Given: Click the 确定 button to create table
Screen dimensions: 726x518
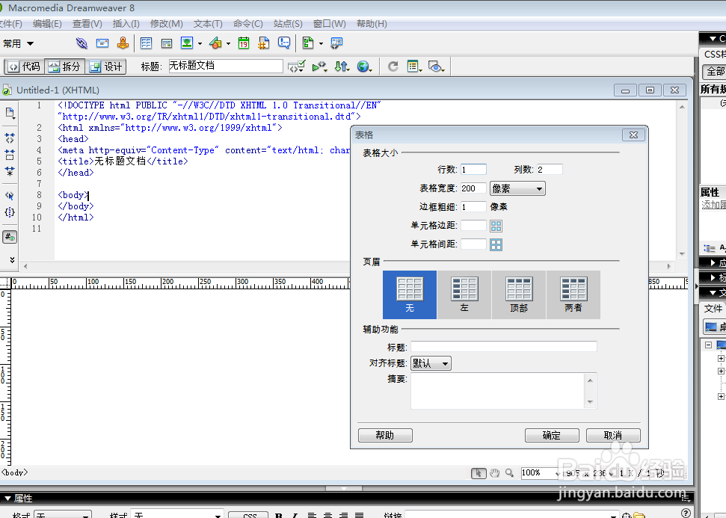Looking at the screenshot, I should coord(551,435).
